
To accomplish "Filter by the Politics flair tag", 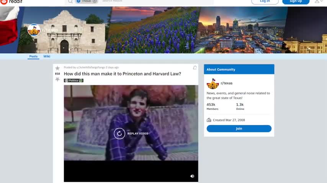I will [x=74, y=80].
